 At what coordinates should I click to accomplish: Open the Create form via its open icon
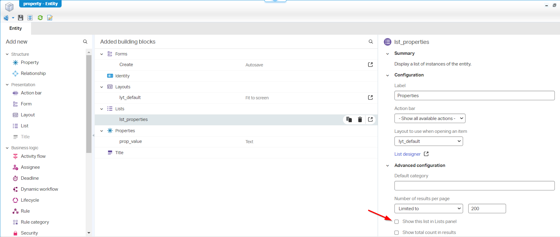370,65
